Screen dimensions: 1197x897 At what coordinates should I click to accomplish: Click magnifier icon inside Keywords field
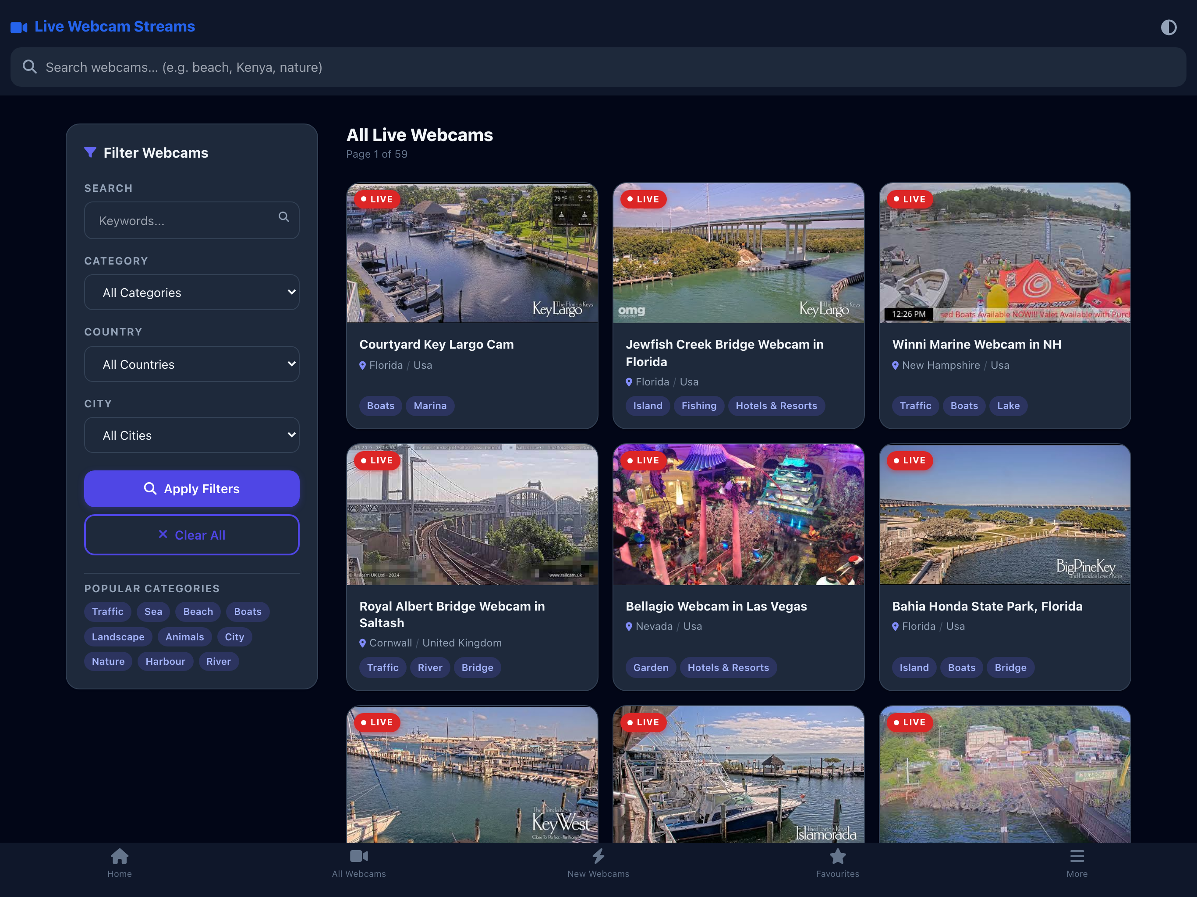283,217
